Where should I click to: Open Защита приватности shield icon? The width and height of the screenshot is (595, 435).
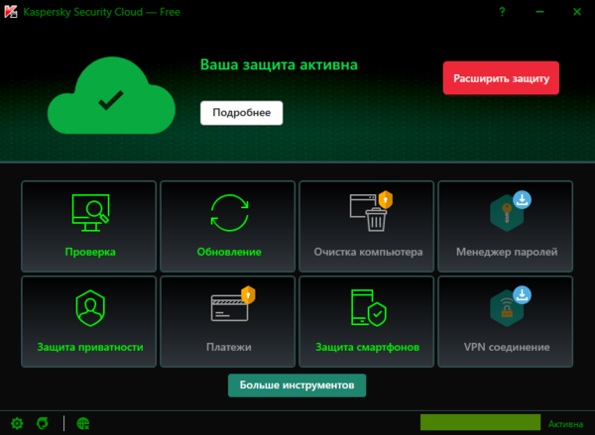coord(90,308)
